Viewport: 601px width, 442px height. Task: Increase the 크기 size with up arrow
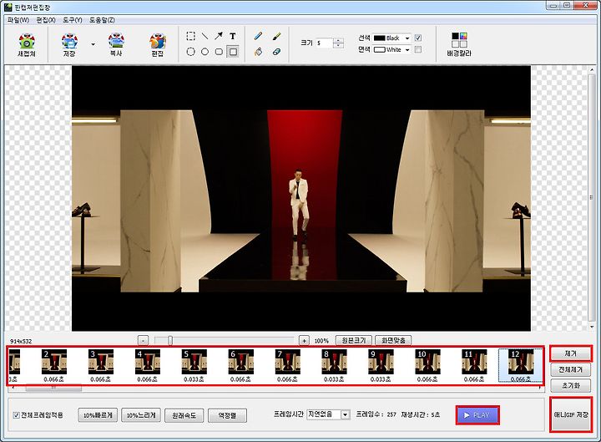pos(338,41)
